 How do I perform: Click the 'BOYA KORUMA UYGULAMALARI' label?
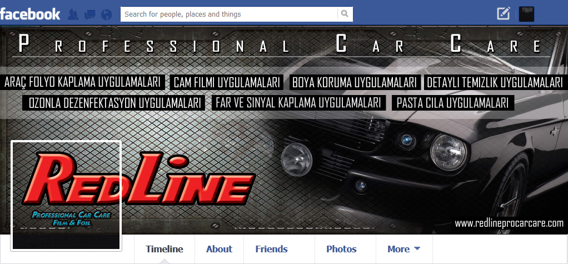click(x=354, y=83)
